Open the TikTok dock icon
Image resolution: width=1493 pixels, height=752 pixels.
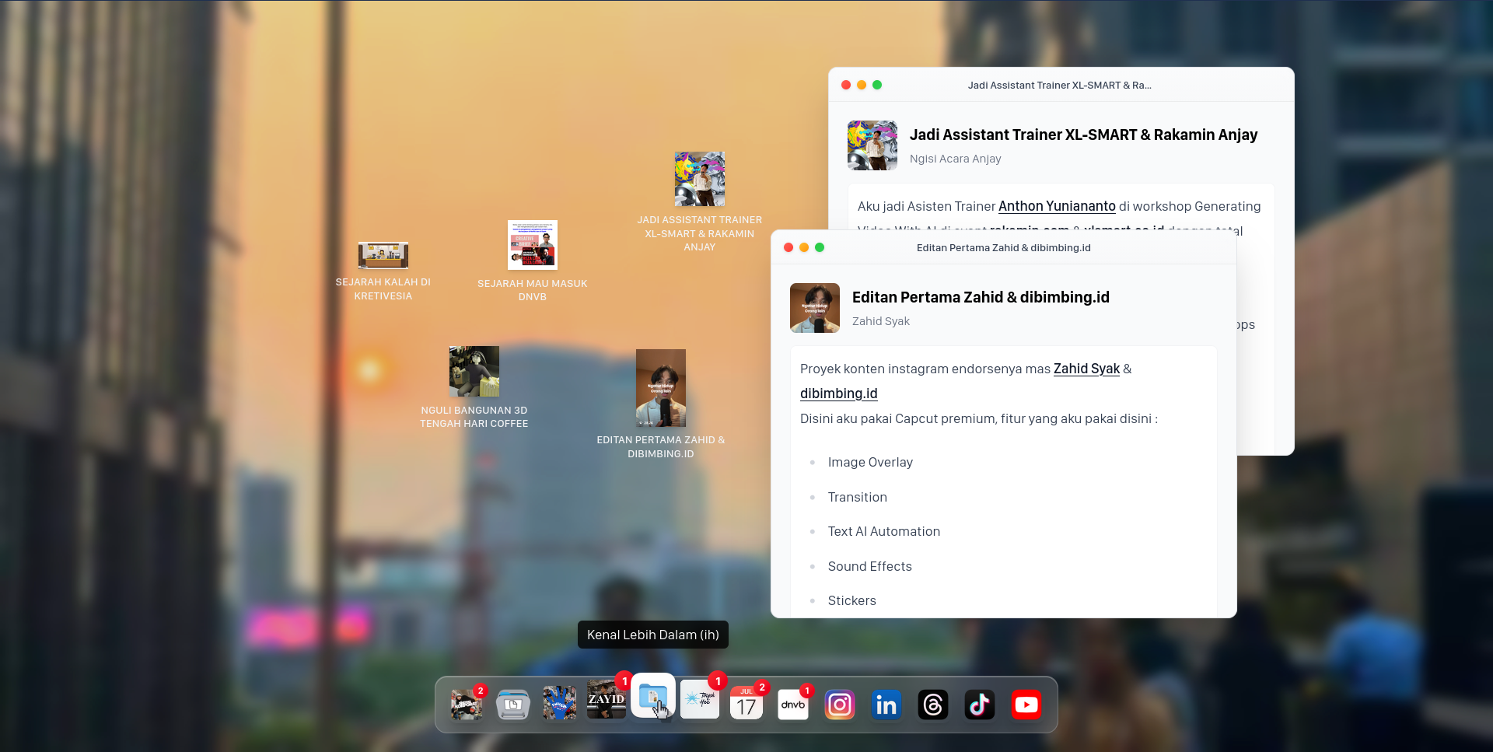[x=980, y=705]
